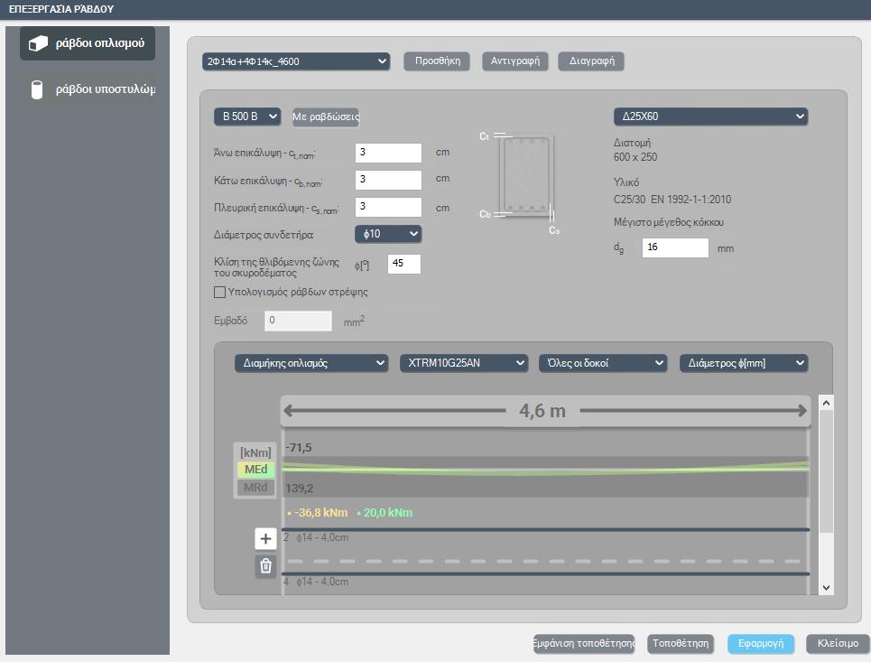Click the plus icon to add reinforcement bar
The height and width of the screenshot is (662, 871).
click(x=265, y=538)
